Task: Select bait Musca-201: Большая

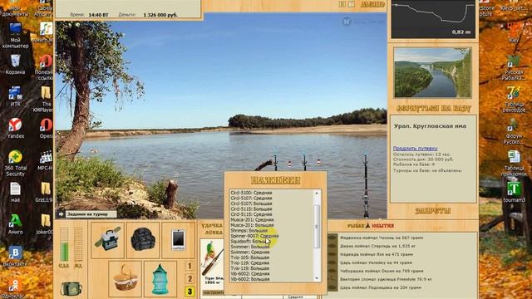Action: (252, 225)
